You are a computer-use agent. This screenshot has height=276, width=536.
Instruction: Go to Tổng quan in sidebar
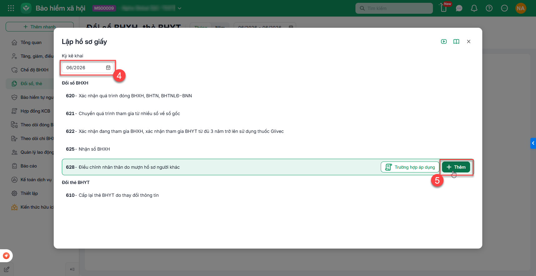click(x=31, y=42)
